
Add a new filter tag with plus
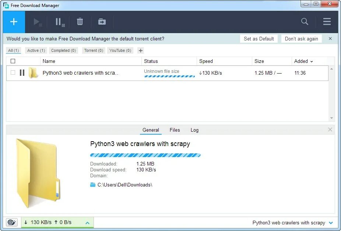point(141,51)
